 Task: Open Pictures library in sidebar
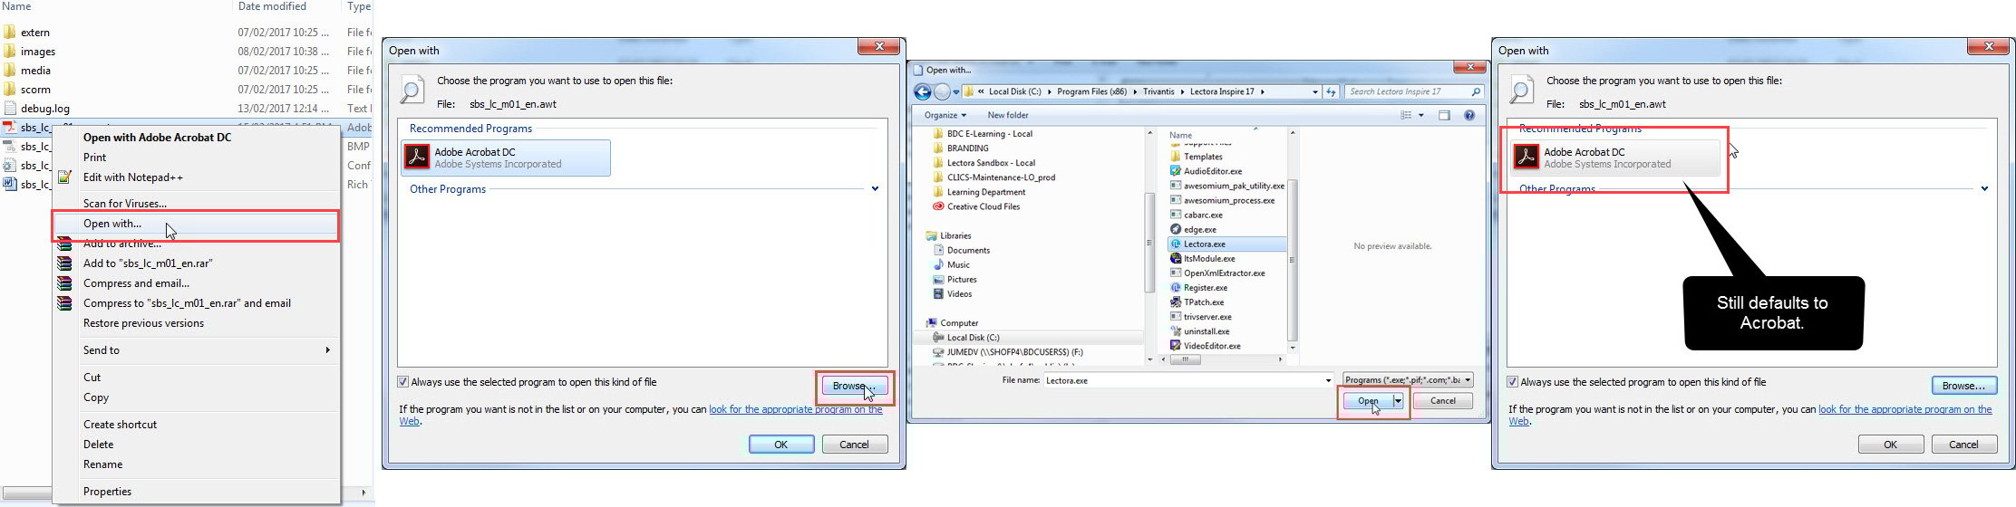[962, 279]
